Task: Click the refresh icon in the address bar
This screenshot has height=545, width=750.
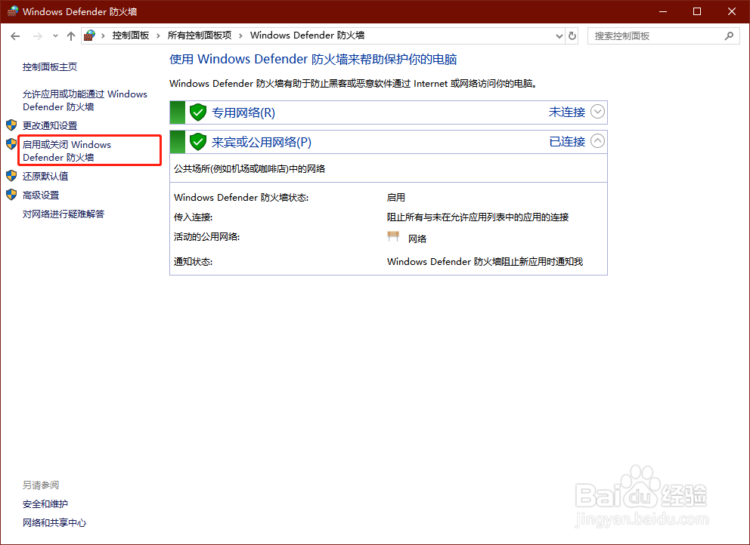Action: pos(573,35)
